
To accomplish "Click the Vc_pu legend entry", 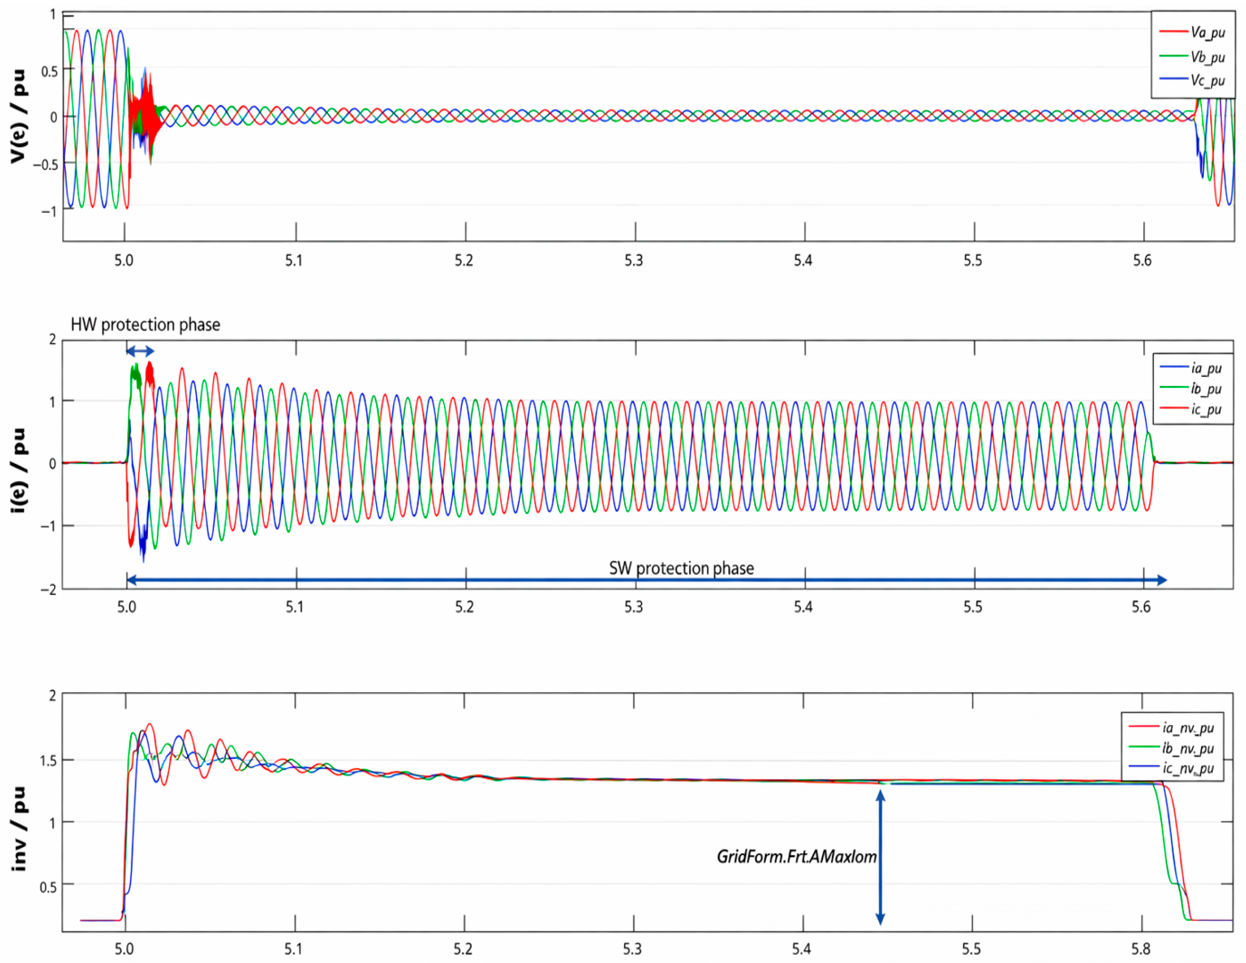I will (1192, 80).
